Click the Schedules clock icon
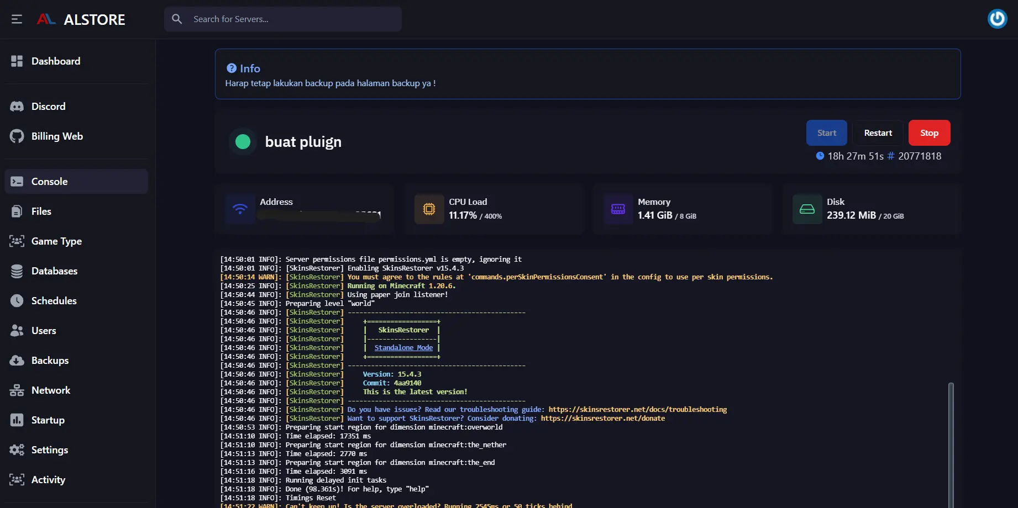This screenshot has height=508, width=1018. point(17,301)
